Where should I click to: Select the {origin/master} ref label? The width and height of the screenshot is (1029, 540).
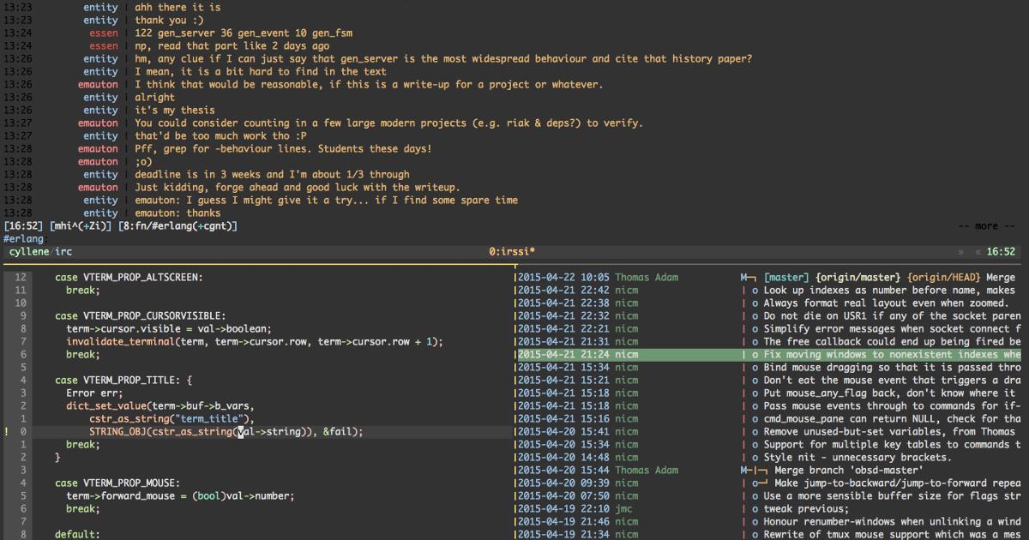tap(858, 278)
